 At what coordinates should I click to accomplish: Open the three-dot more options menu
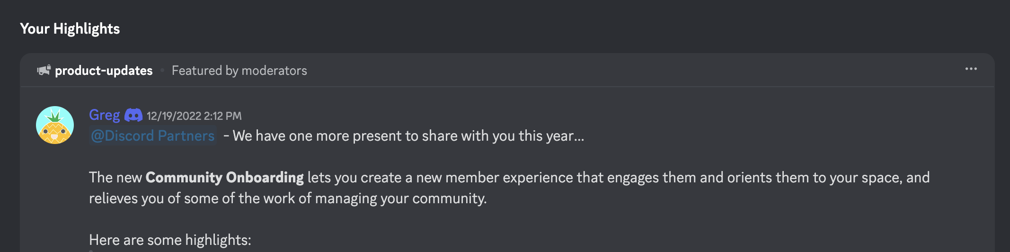971,69
